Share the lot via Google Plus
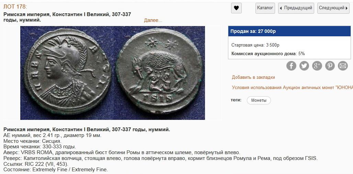Viewport: 353px width, 174px height. [x=317, y=66]
